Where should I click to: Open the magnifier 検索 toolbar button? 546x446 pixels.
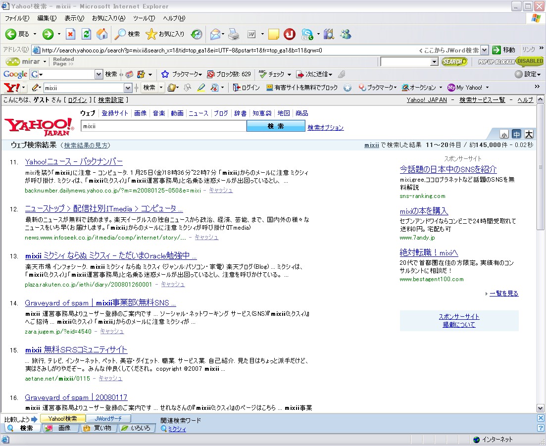click(127, 34)
